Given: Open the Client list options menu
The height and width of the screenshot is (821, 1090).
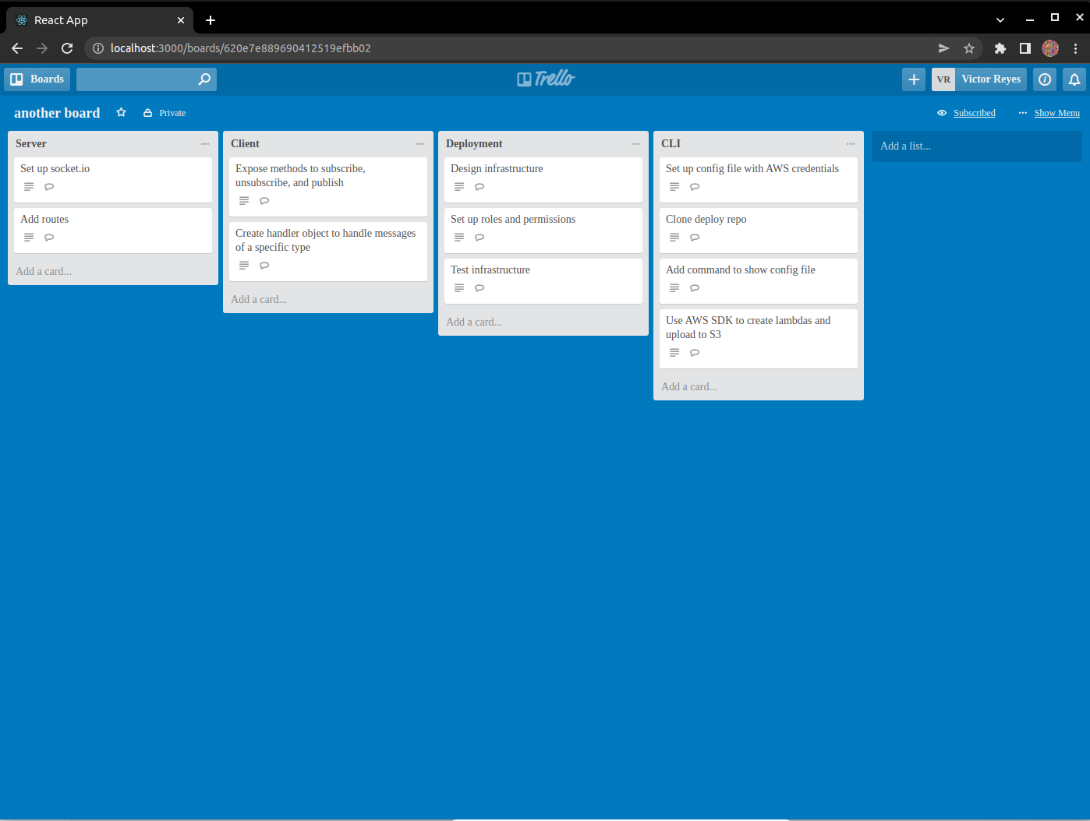Looking at the screenshot, I should [420, 144].
